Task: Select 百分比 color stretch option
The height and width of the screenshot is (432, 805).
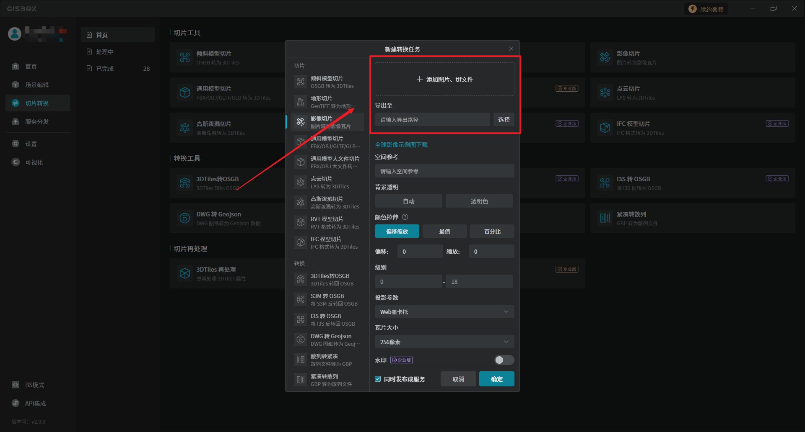Action: (x=492, y=231)
